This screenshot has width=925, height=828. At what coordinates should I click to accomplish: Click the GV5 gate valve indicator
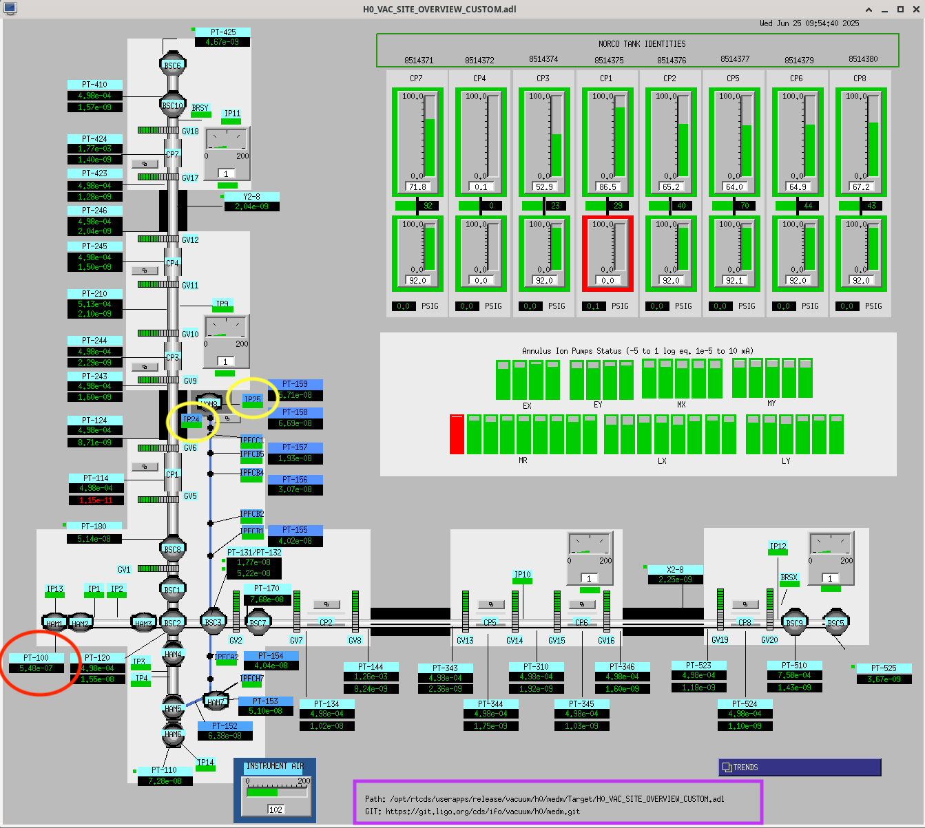tap(158, 499)
